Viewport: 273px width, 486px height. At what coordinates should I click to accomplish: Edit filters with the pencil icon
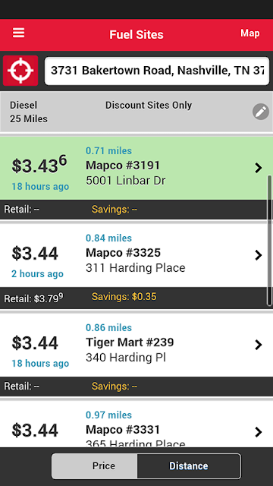261,112
